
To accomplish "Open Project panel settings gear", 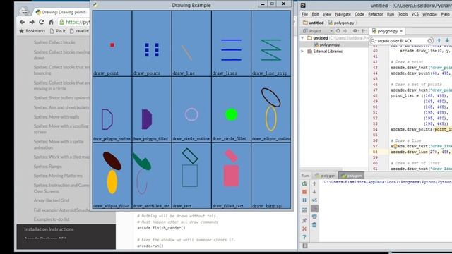I will 355,31.
